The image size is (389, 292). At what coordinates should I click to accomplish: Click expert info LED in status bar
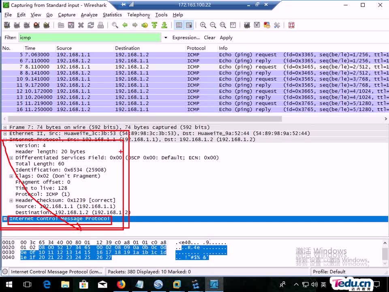pos(5,272)
